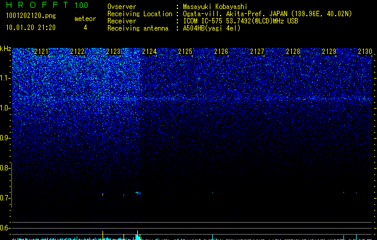Click the Receiver field label

pyautogui.click(x=122, y=21)
